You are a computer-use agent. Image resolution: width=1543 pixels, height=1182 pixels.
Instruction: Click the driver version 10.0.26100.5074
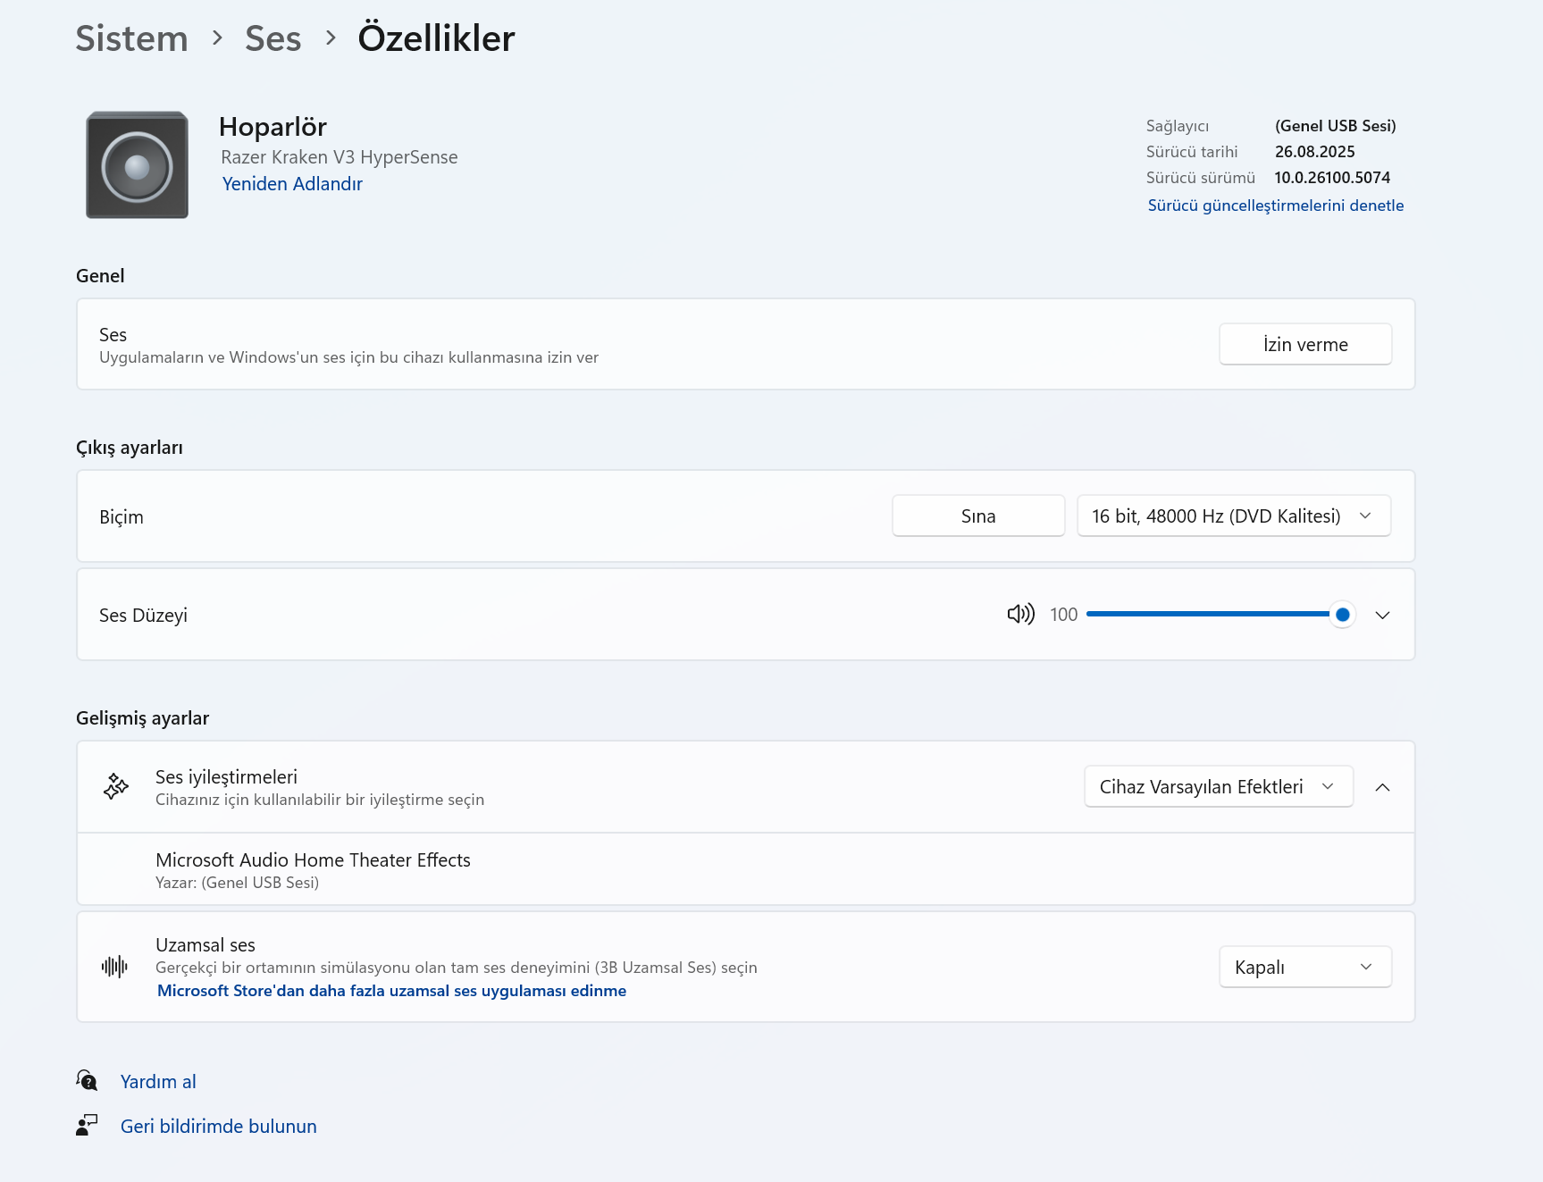point(1332,178)
